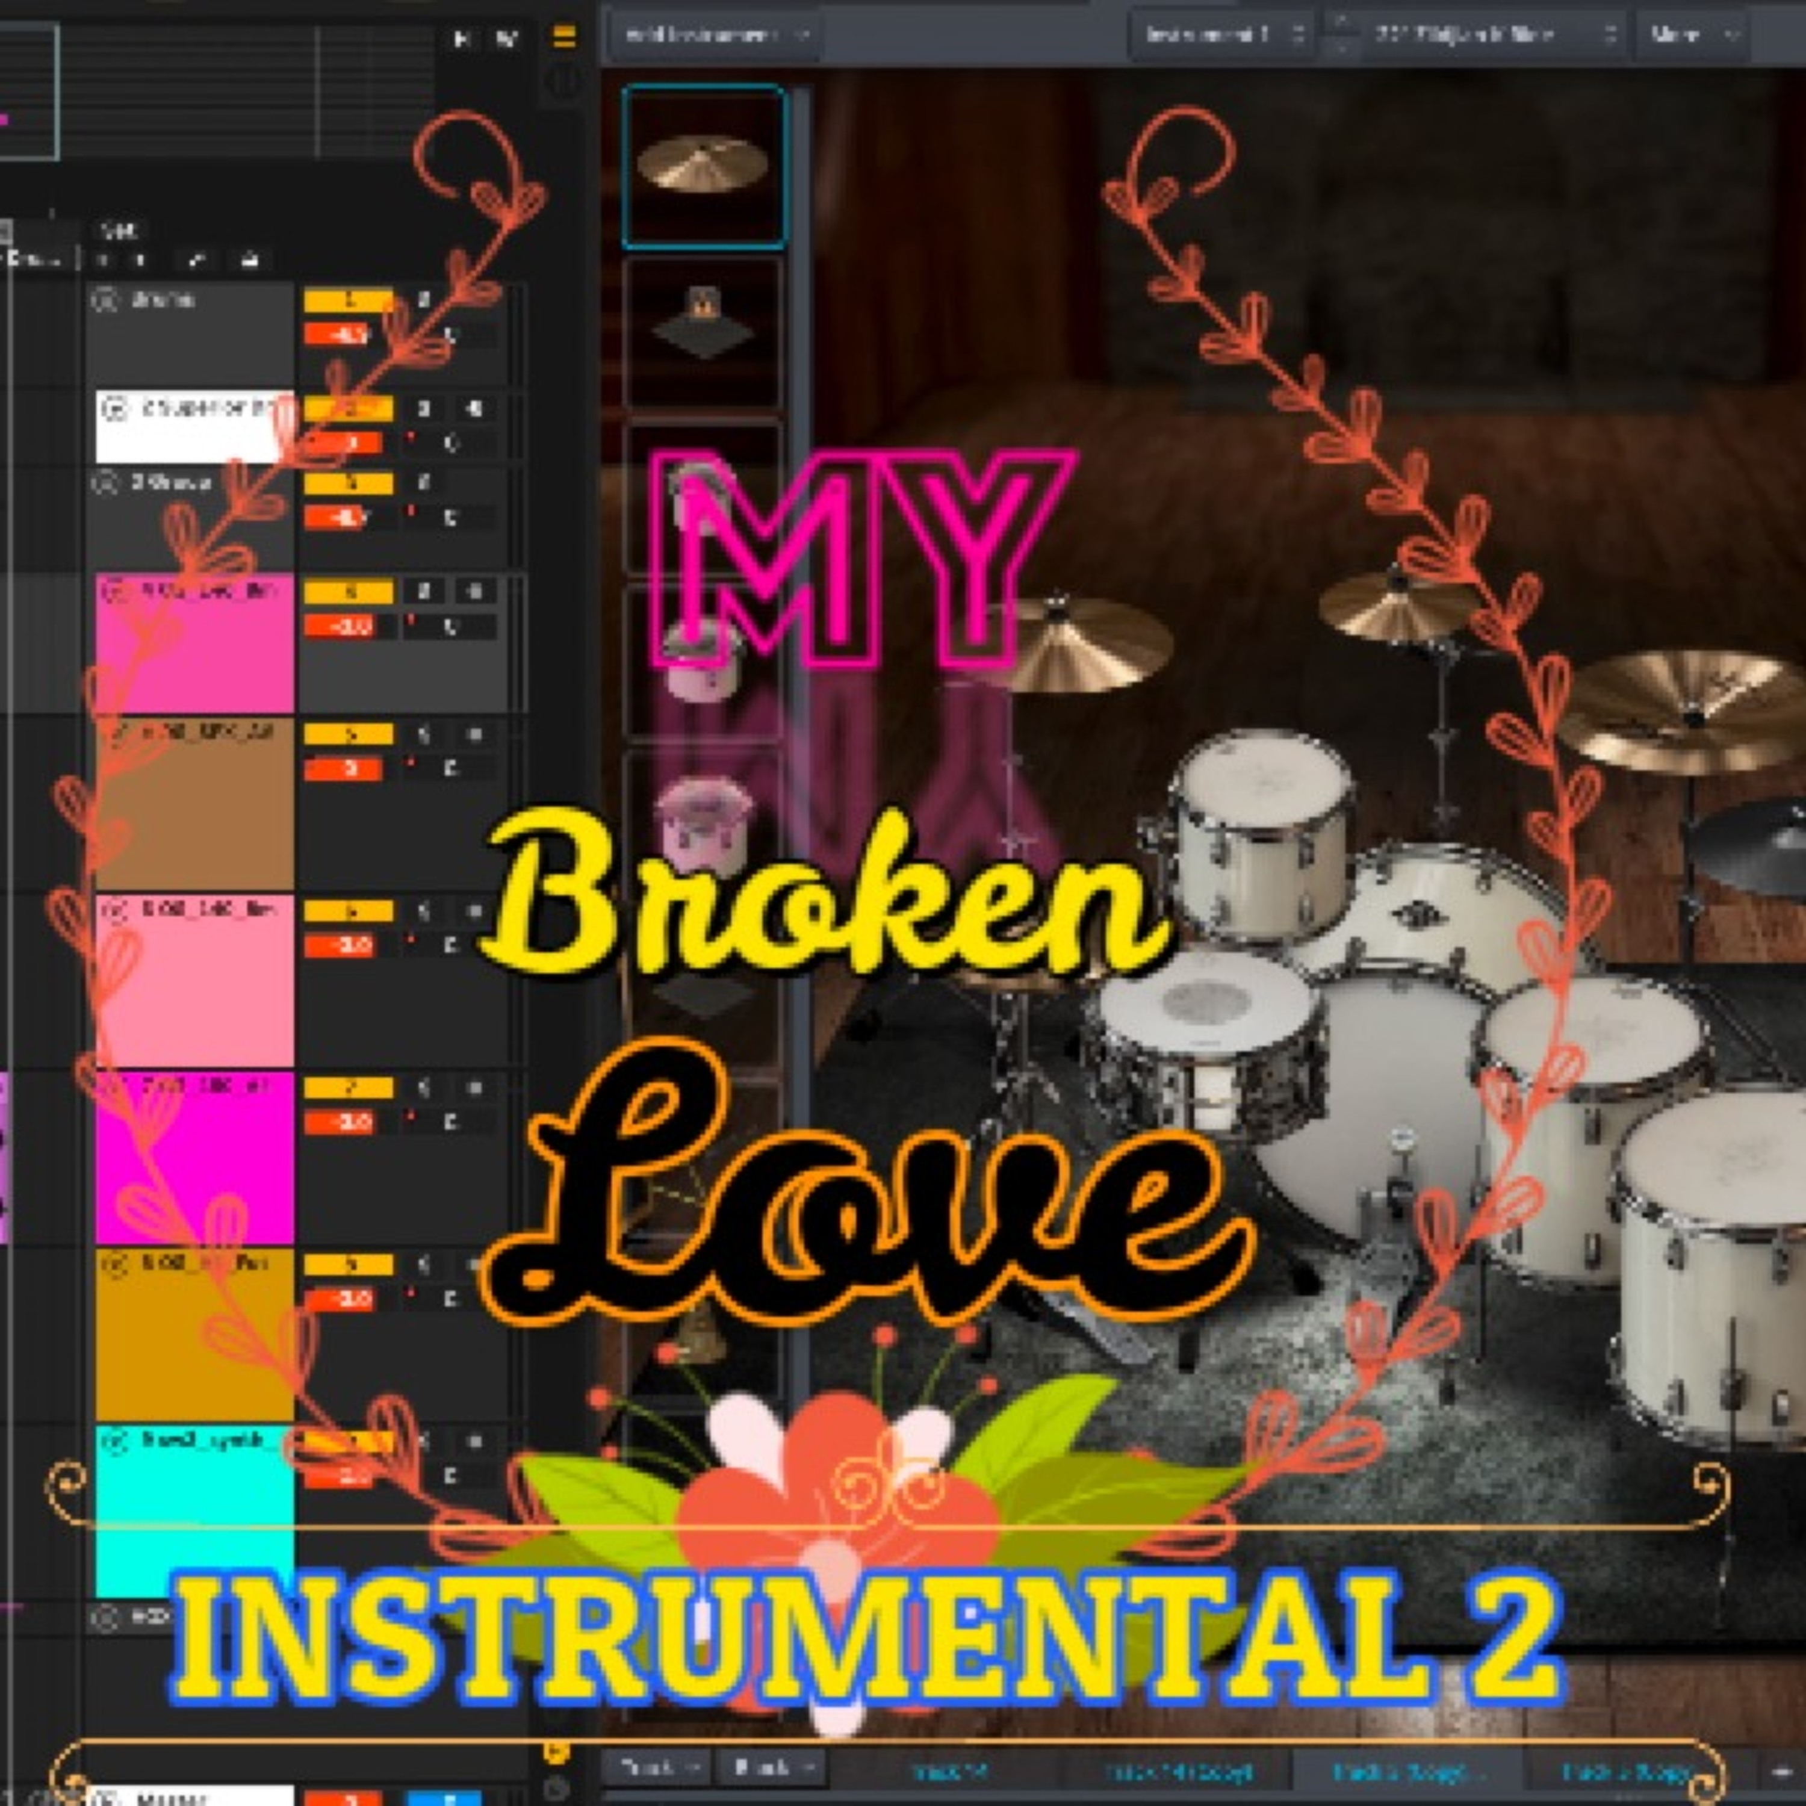The image size is (1806, 1806).
Task: Select the Master track header
Action: [187, 1796]
